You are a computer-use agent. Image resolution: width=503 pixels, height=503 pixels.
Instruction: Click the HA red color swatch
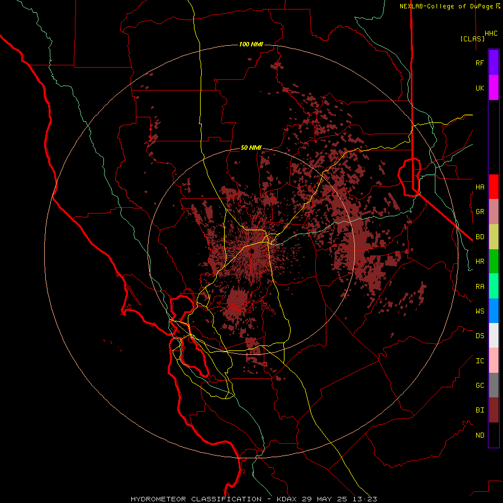tap(493, 187)
